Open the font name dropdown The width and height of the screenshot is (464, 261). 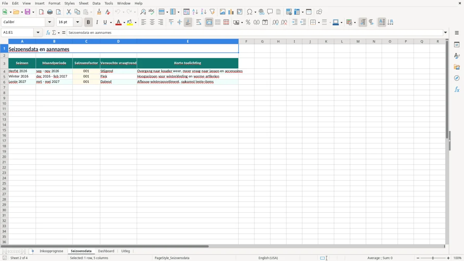[49, 22]
